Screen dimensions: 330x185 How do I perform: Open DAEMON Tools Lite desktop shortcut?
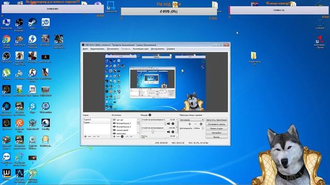(32, 42)
